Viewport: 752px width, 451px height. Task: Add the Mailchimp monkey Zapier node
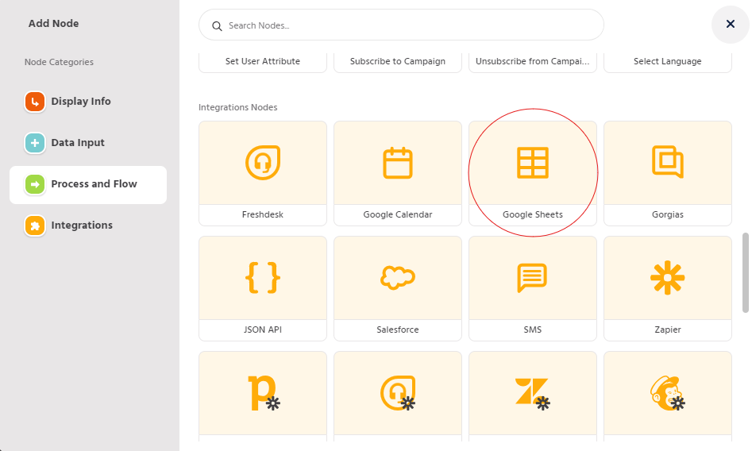(667, 393)
